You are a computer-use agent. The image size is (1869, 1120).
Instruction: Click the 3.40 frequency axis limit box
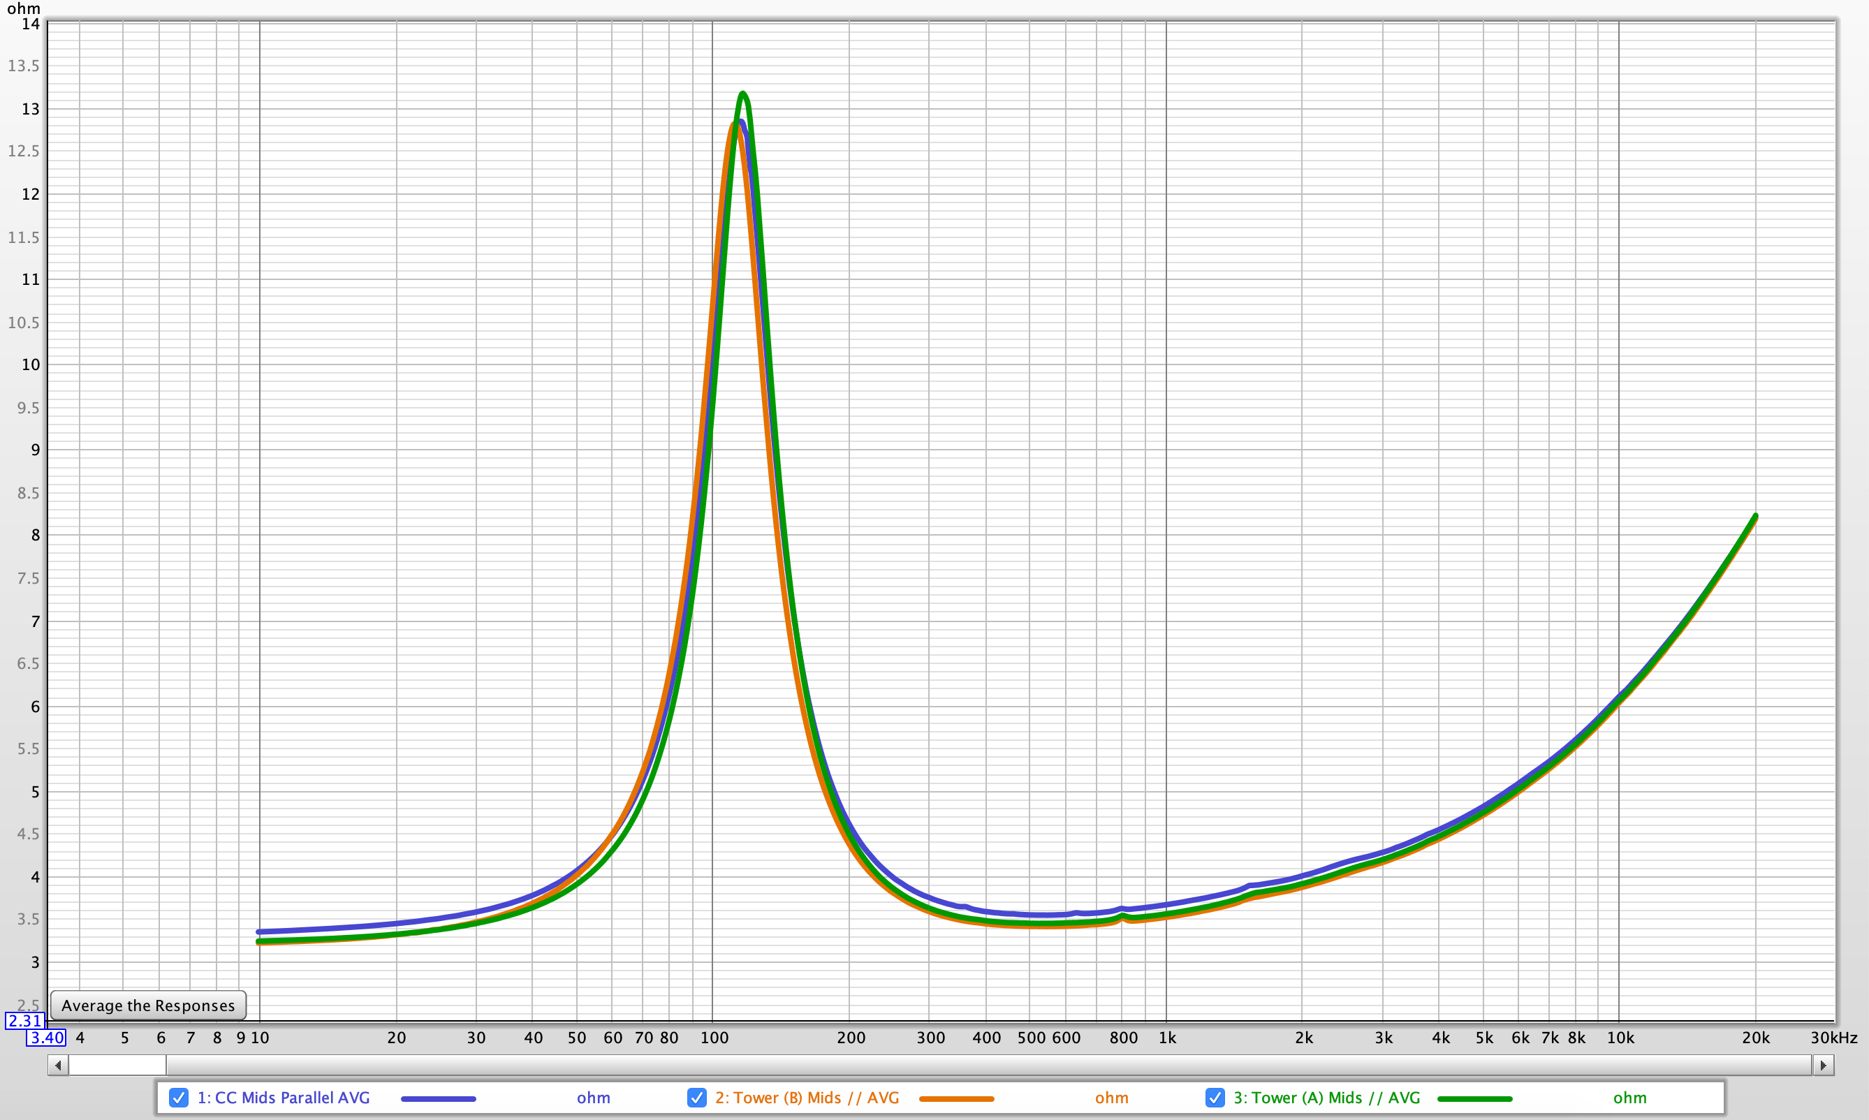click(47, 1037)
